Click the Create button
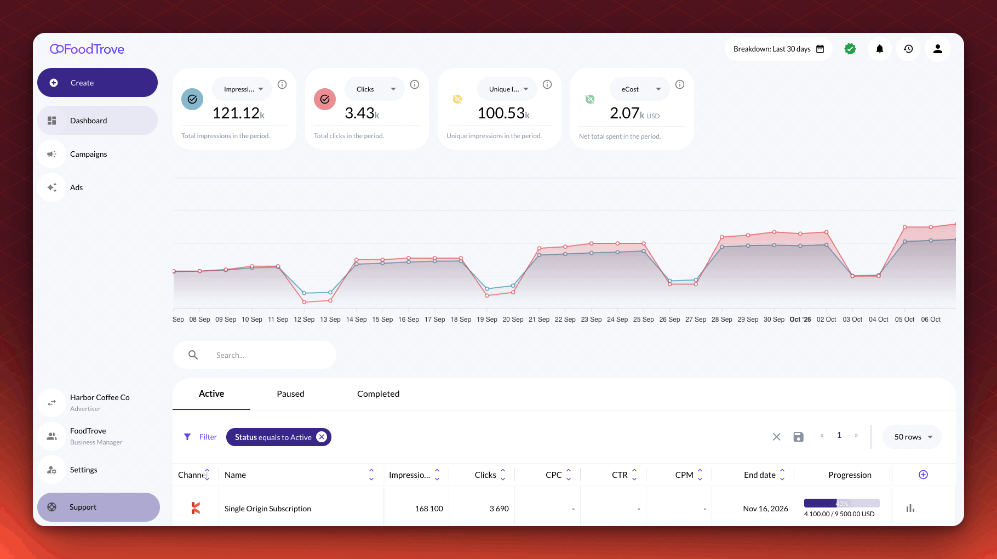This screenshot has height=559, width=997. pyautogui.click(x=98, y=83)
